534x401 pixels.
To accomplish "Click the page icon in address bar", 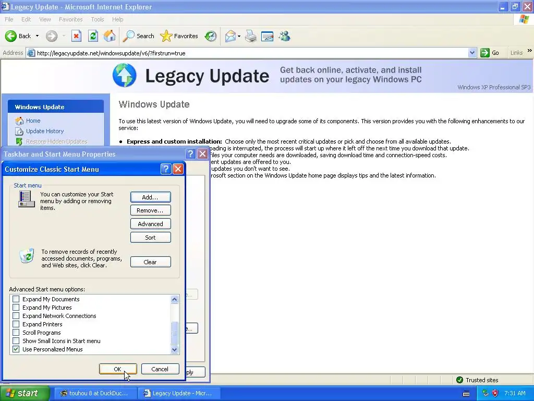I will tap(31, 53).
